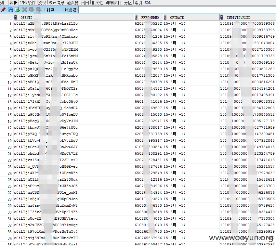Click INDIVIDUALID cell ending 147390451
276x247 pixels.
(x=248, y=134)
